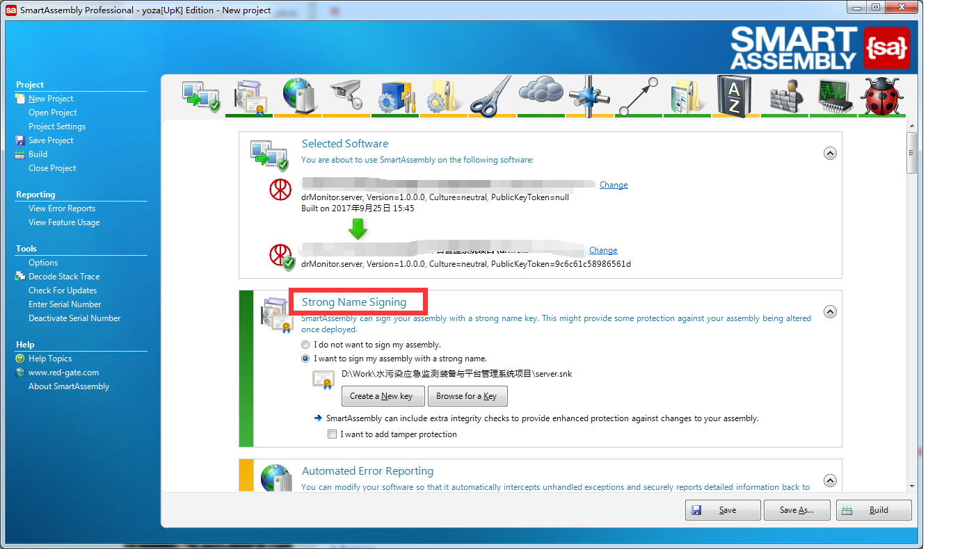Open Dependencies Embedding folder-with-gear toolbar icon

(x=444, y=97)
